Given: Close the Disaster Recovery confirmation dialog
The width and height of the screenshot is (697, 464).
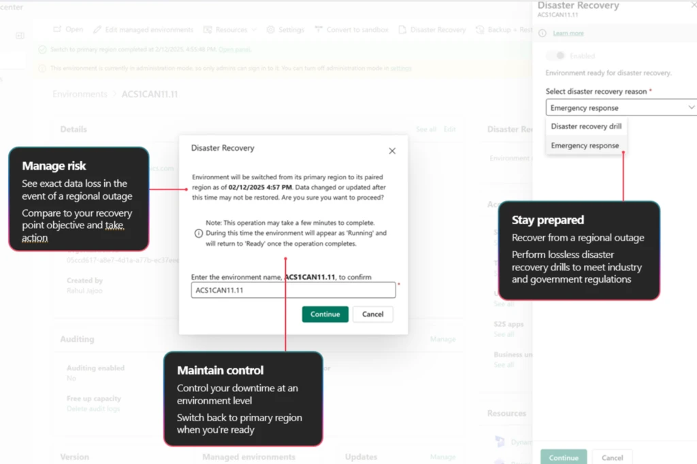Looking at the screenshot, I should (392, 151).
